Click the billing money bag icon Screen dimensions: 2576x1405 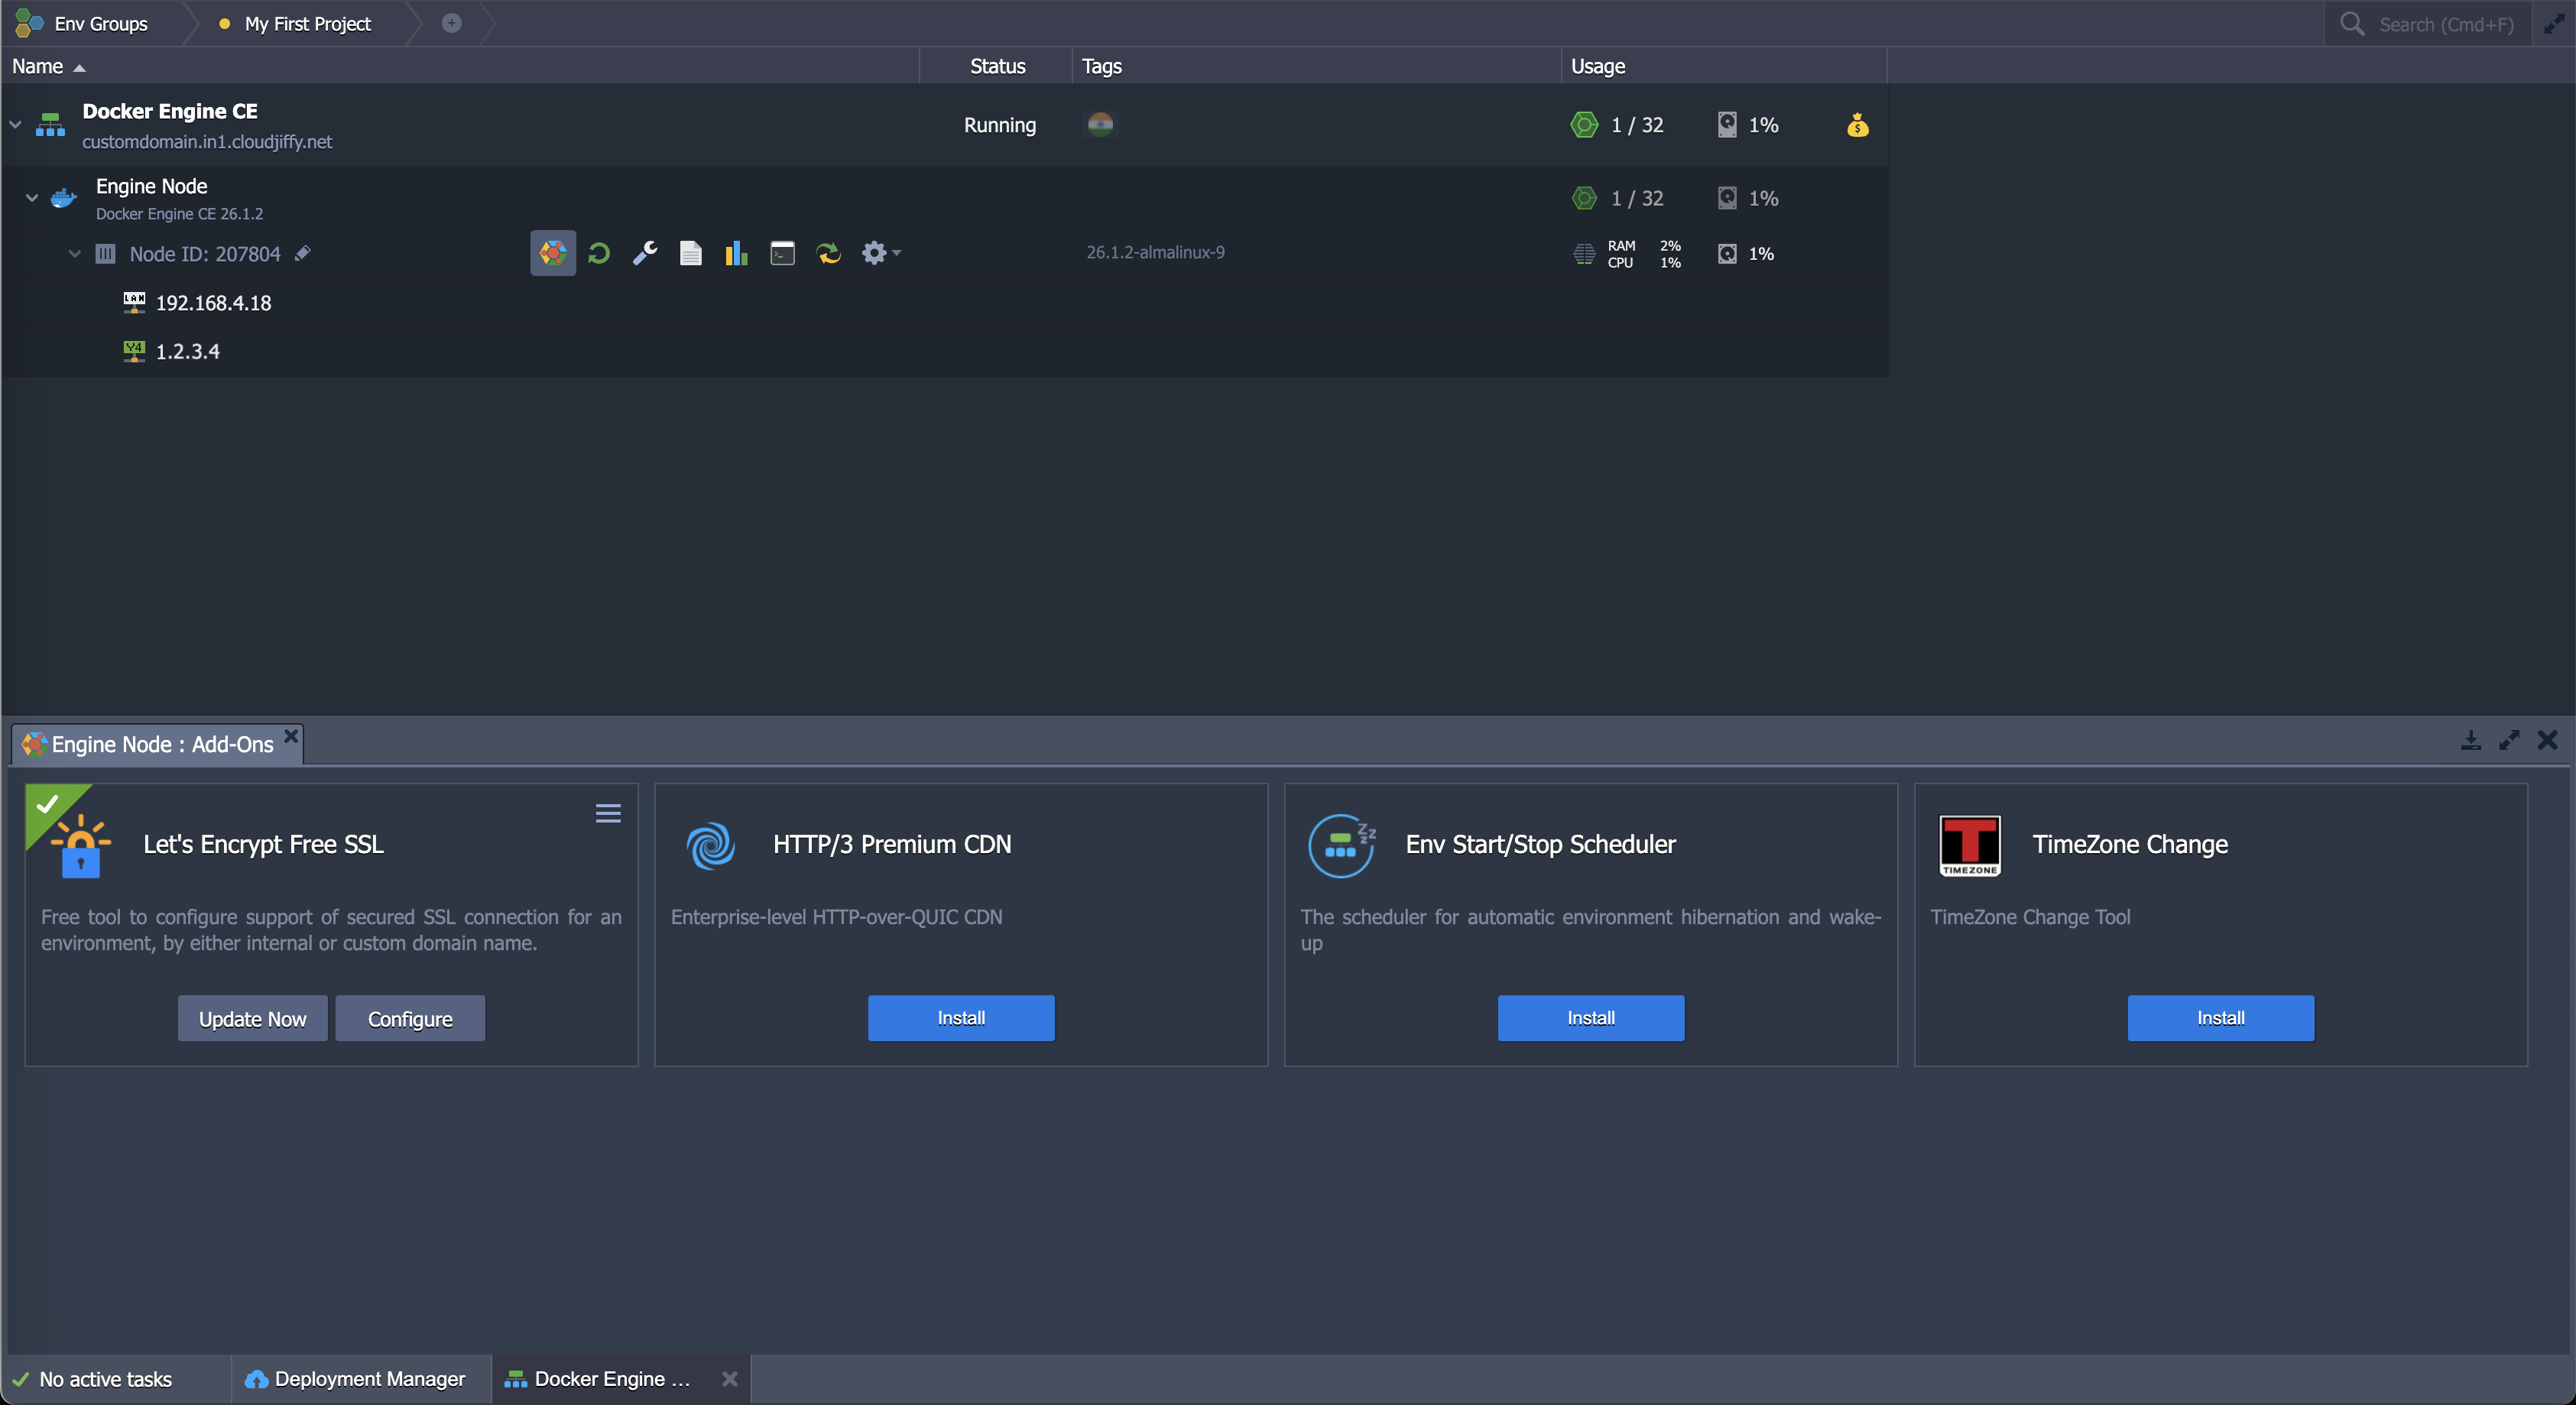click(x=1857, y=125)
